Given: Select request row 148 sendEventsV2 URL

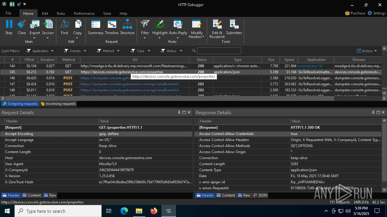Looking at the screenshot, I should click(130, 90).
